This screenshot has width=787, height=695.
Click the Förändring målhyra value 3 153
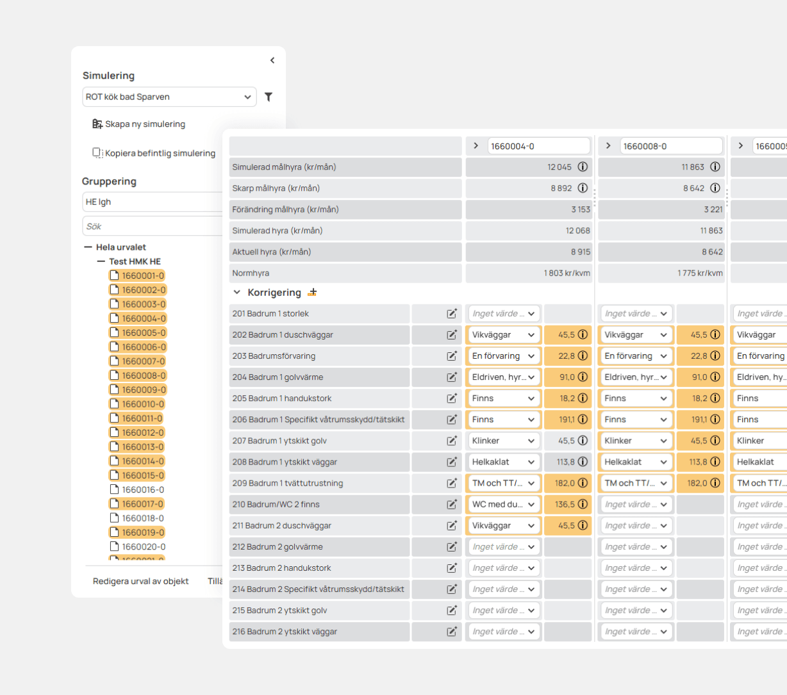point(581,209)
